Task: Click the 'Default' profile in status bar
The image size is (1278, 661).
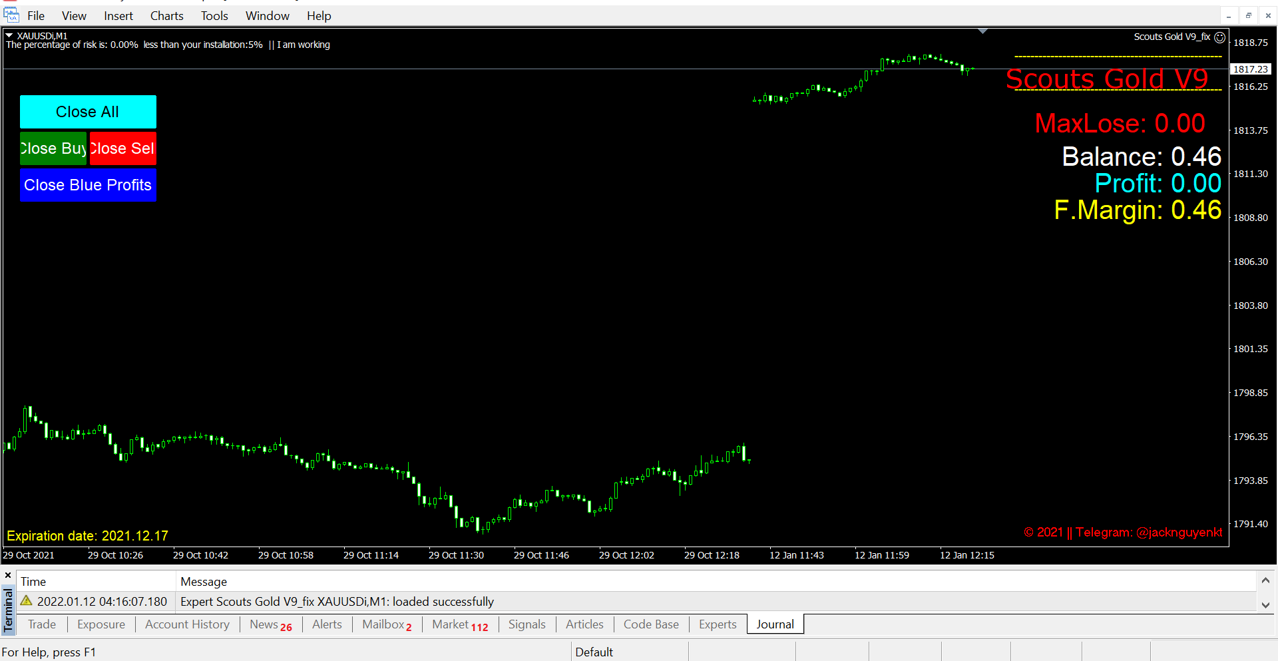Action: [x=594, y=652]
